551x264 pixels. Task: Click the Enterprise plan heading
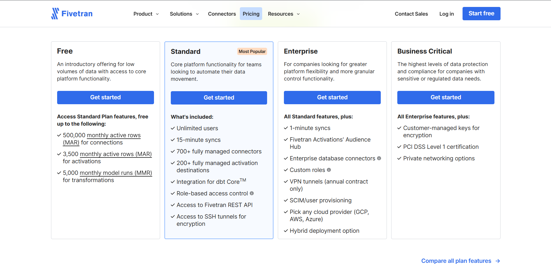point(301,51)
